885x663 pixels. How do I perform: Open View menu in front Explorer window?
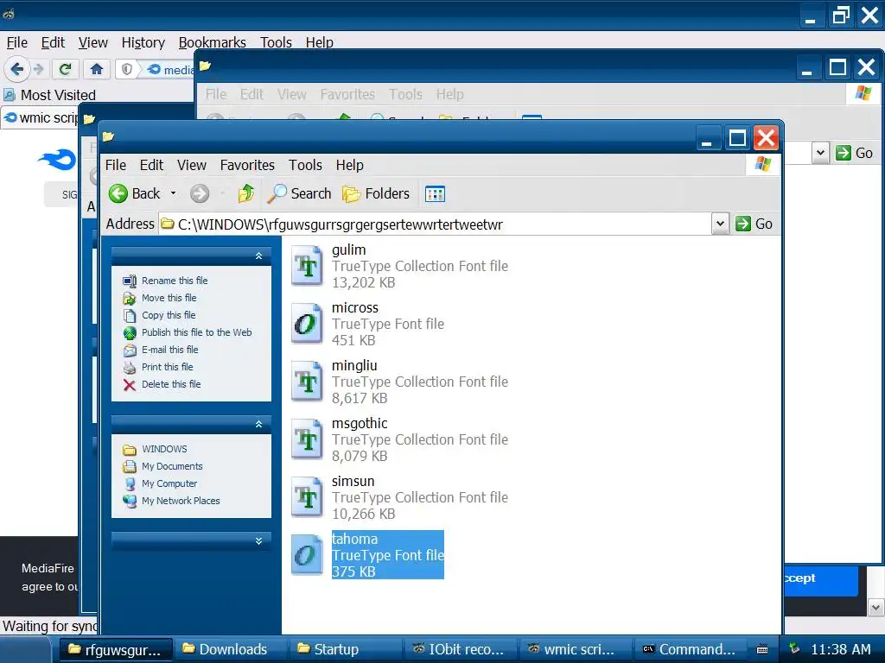click(192, 165)
